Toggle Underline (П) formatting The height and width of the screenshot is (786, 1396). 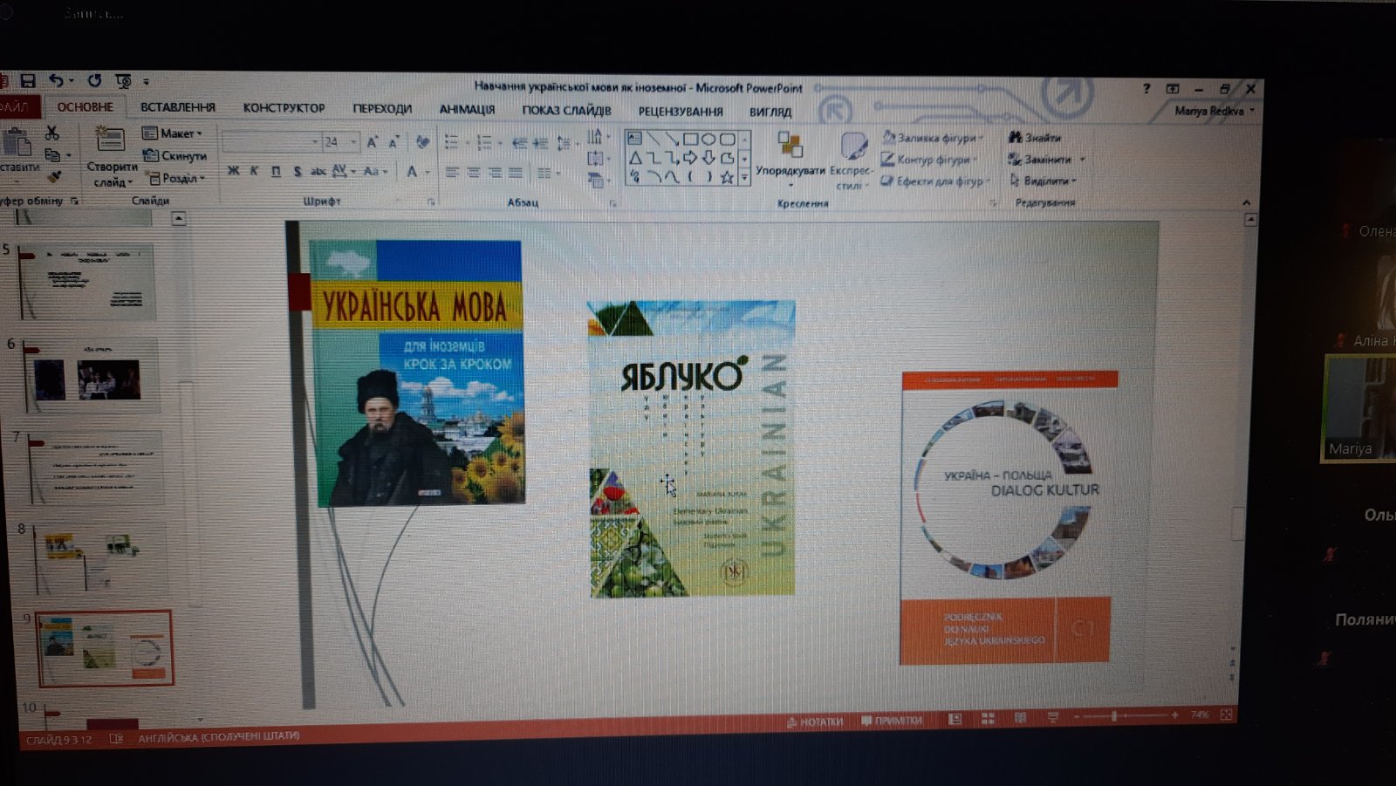[x=276, y=171]
